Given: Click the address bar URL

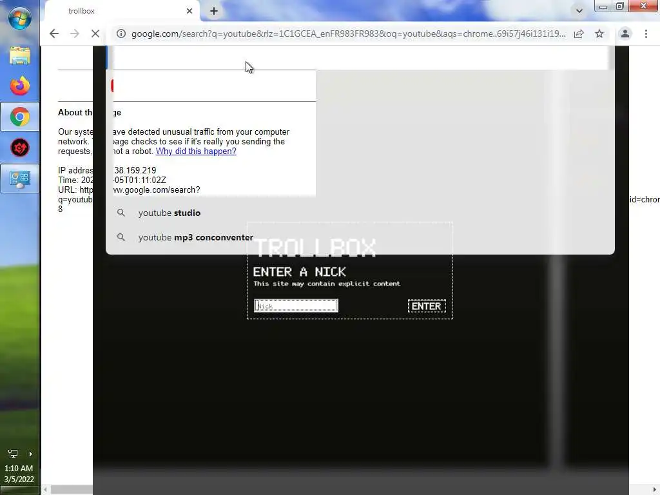Looking at the screenshot, I should pyautogui.click(x=349, y=34).
